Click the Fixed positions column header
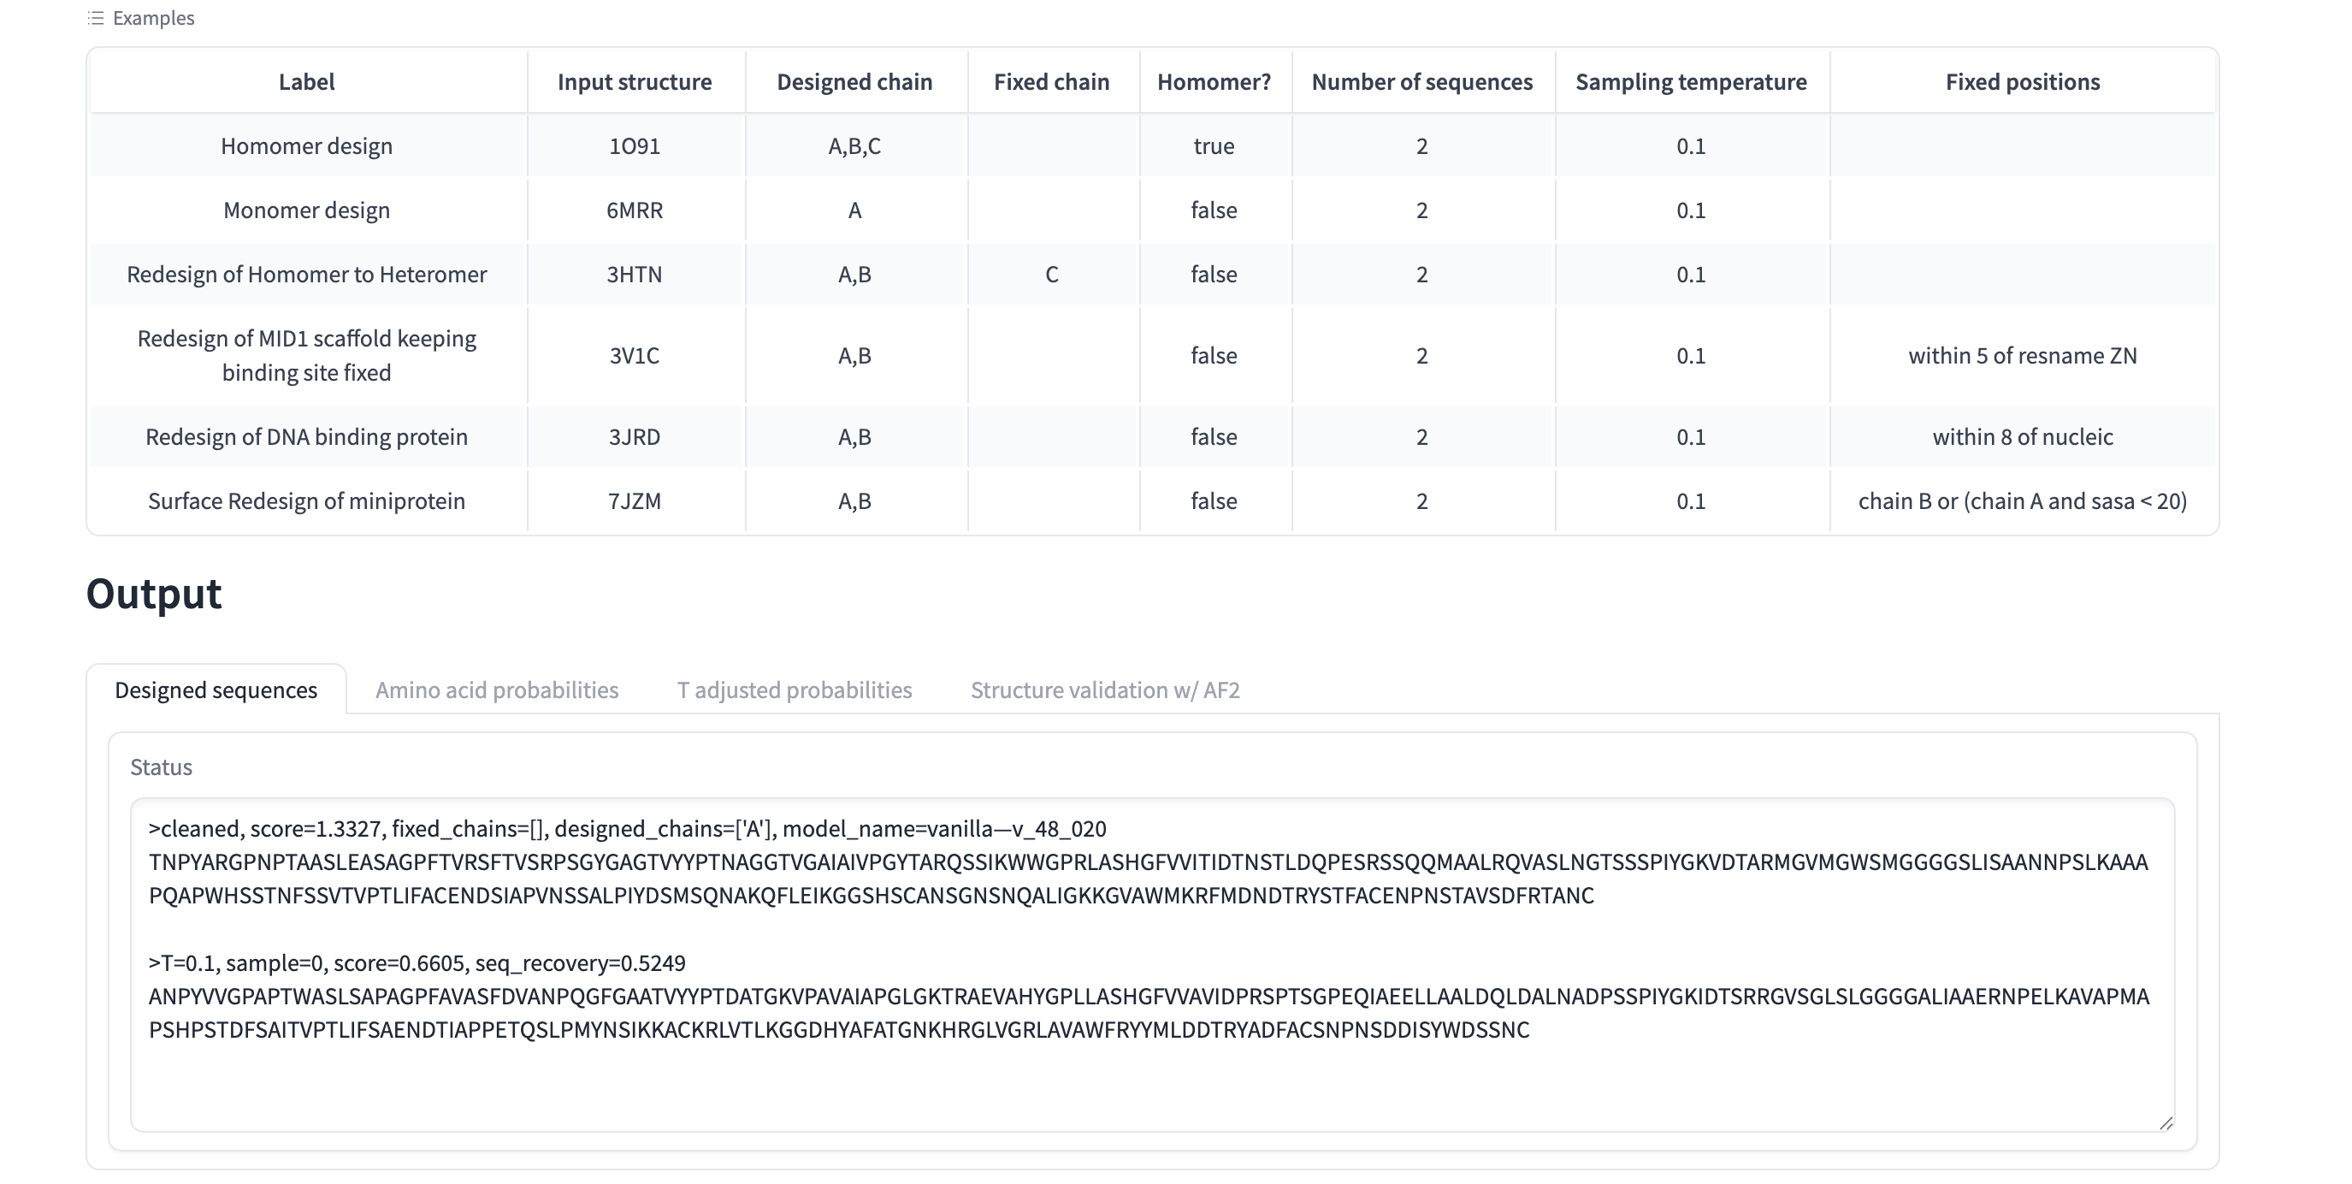 [x=2022, y=81]
